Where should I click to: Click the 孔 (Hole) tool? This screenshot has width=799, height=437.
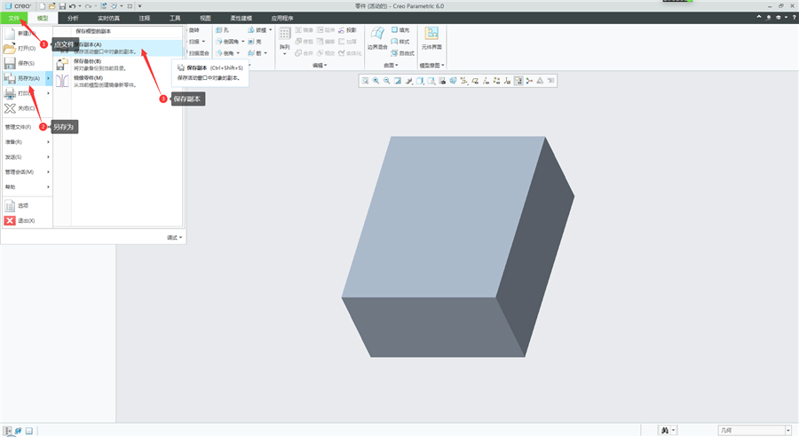tap(222, 30)
